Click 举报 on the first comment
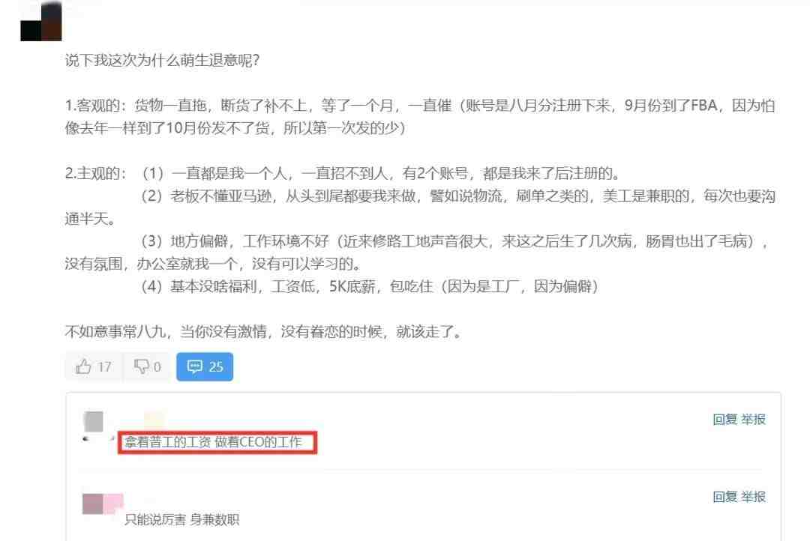 click(753, 419)
